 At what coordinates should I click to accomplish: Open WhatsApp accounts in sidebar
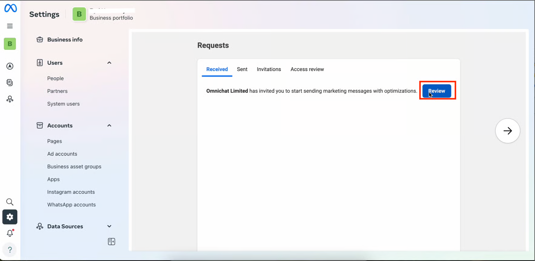pos(71,205)
